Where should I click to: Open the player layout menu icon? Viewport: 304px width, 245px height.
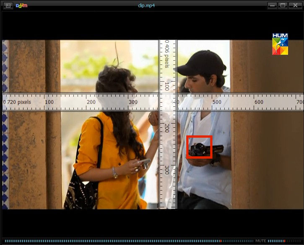[8, 5]
